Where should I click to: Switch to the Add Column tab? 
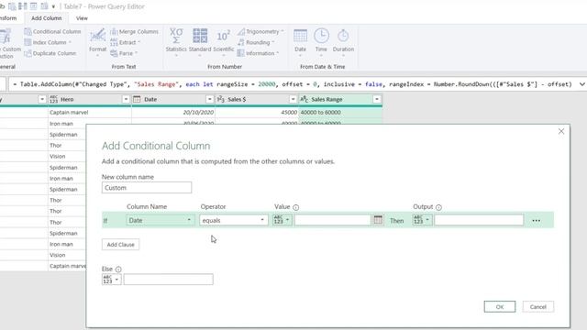[47, 18]
